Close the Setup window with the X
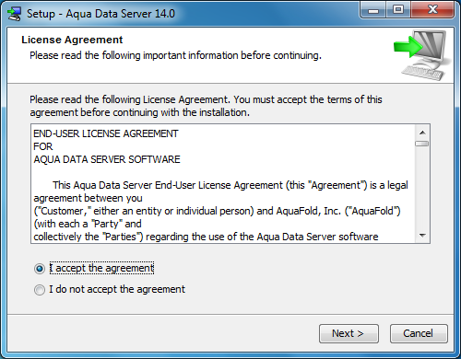This screenshot has width=461, height=359. tap(432, 10)
